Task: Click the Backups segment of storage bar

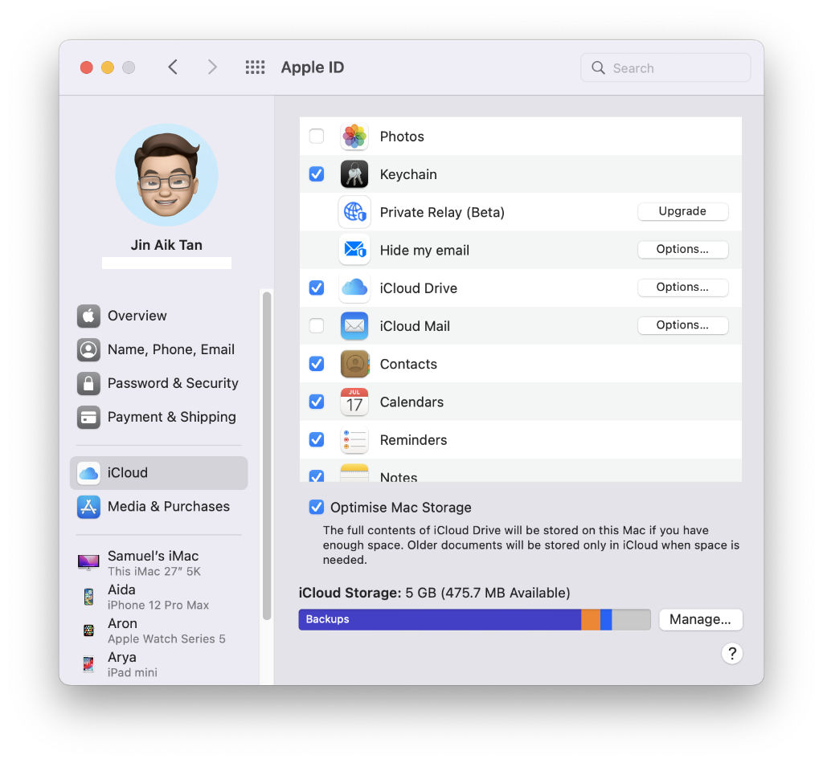Action: [x=440, y=619]
